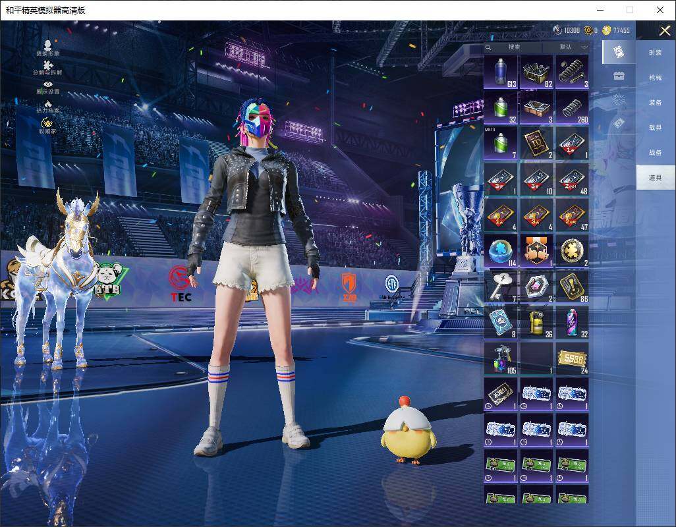Select dark timed voucher with clock

[501, 395]
